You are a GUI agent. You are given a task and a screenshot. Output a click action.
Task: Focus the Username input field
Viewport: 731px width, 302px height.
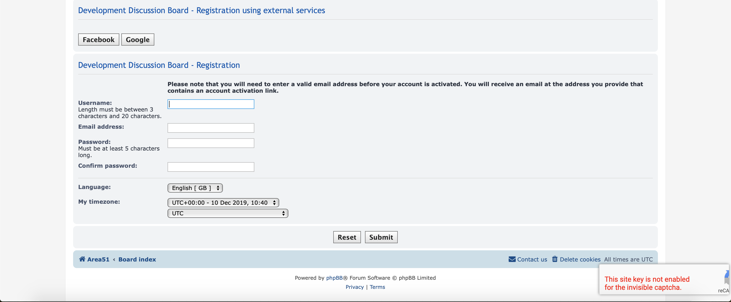tap(211, 104)
